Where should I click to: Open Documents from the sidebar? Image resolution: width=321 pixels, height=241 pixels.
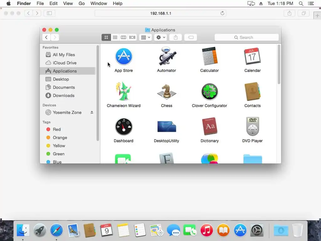pyautogui.click(x=68, y=87)
